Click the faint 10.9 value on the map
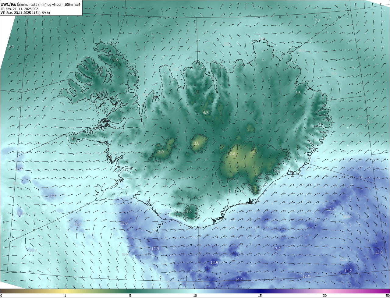Image resolution: width=390 pixels, height=298 pixels. tap(33, 250)
